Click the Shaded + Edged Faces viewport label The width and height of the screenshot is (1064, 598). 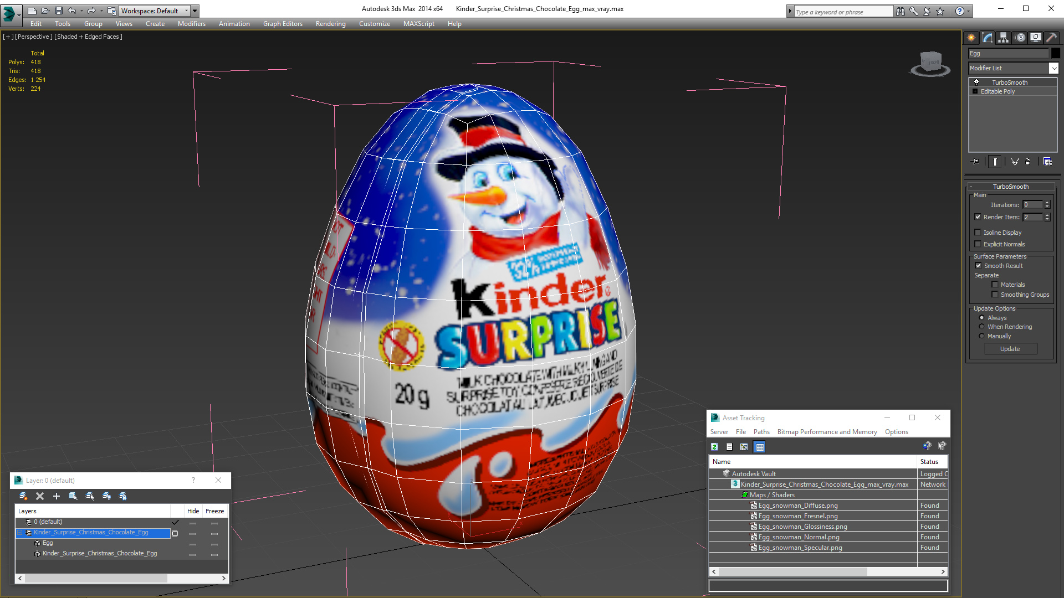89,37
